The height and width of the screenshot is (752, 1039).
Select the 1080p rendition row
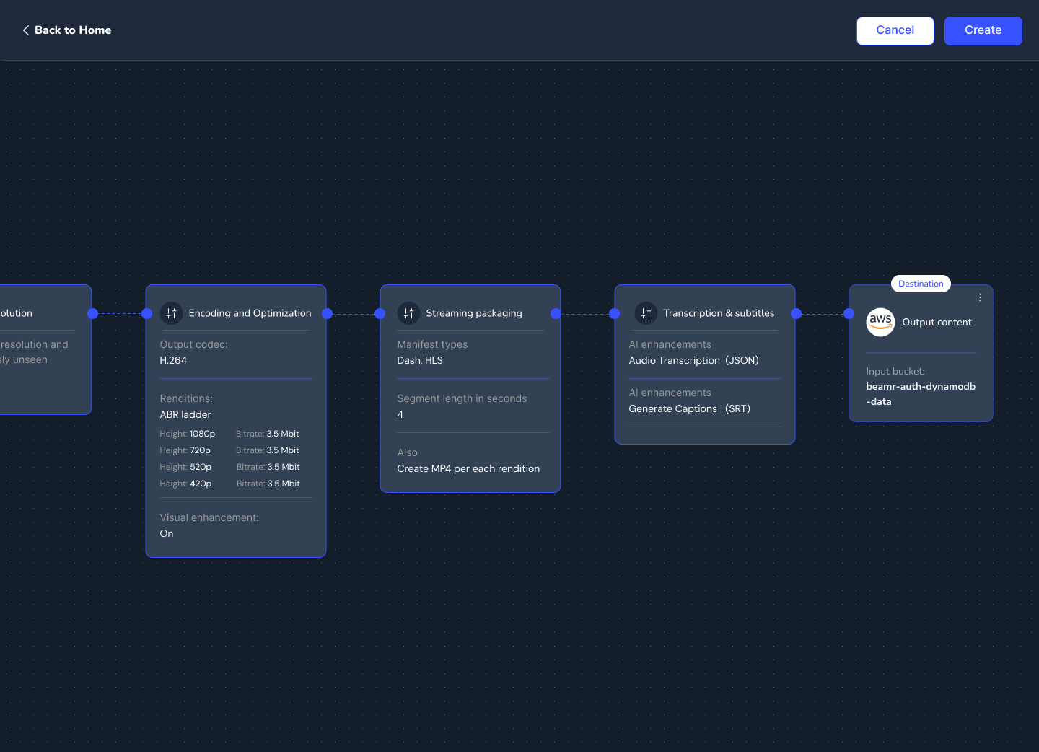click(x=229, y=434)
